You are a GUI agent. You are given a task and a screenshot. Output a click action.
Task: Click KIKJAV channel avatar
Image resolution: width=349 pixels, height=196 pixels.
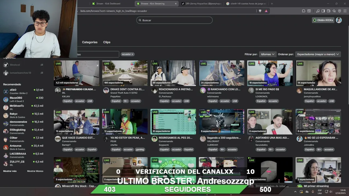(58, 90)
